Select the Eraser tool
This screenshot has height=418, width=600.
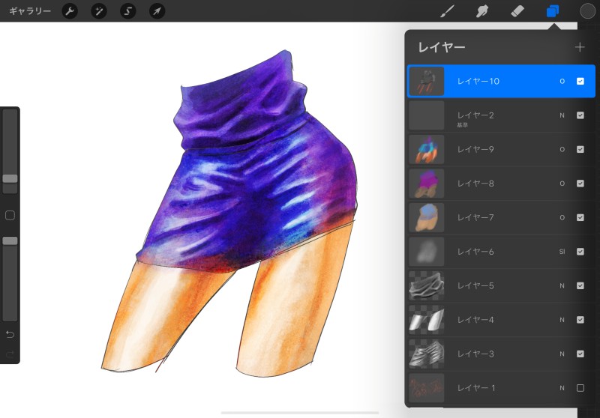517,11
